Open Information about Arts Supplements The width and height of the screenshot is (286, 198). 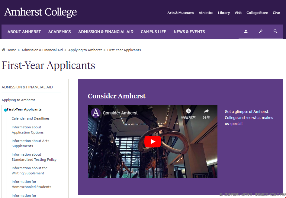tap(31, 143)
